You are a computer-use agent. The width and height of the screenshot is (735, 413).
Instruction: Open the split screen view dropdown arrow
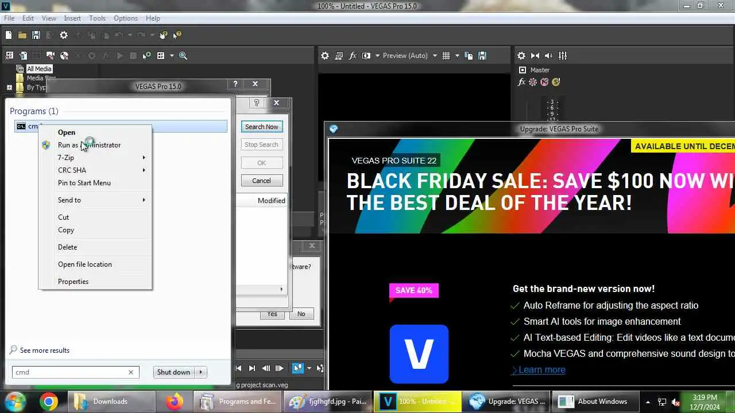pos(377,56)
